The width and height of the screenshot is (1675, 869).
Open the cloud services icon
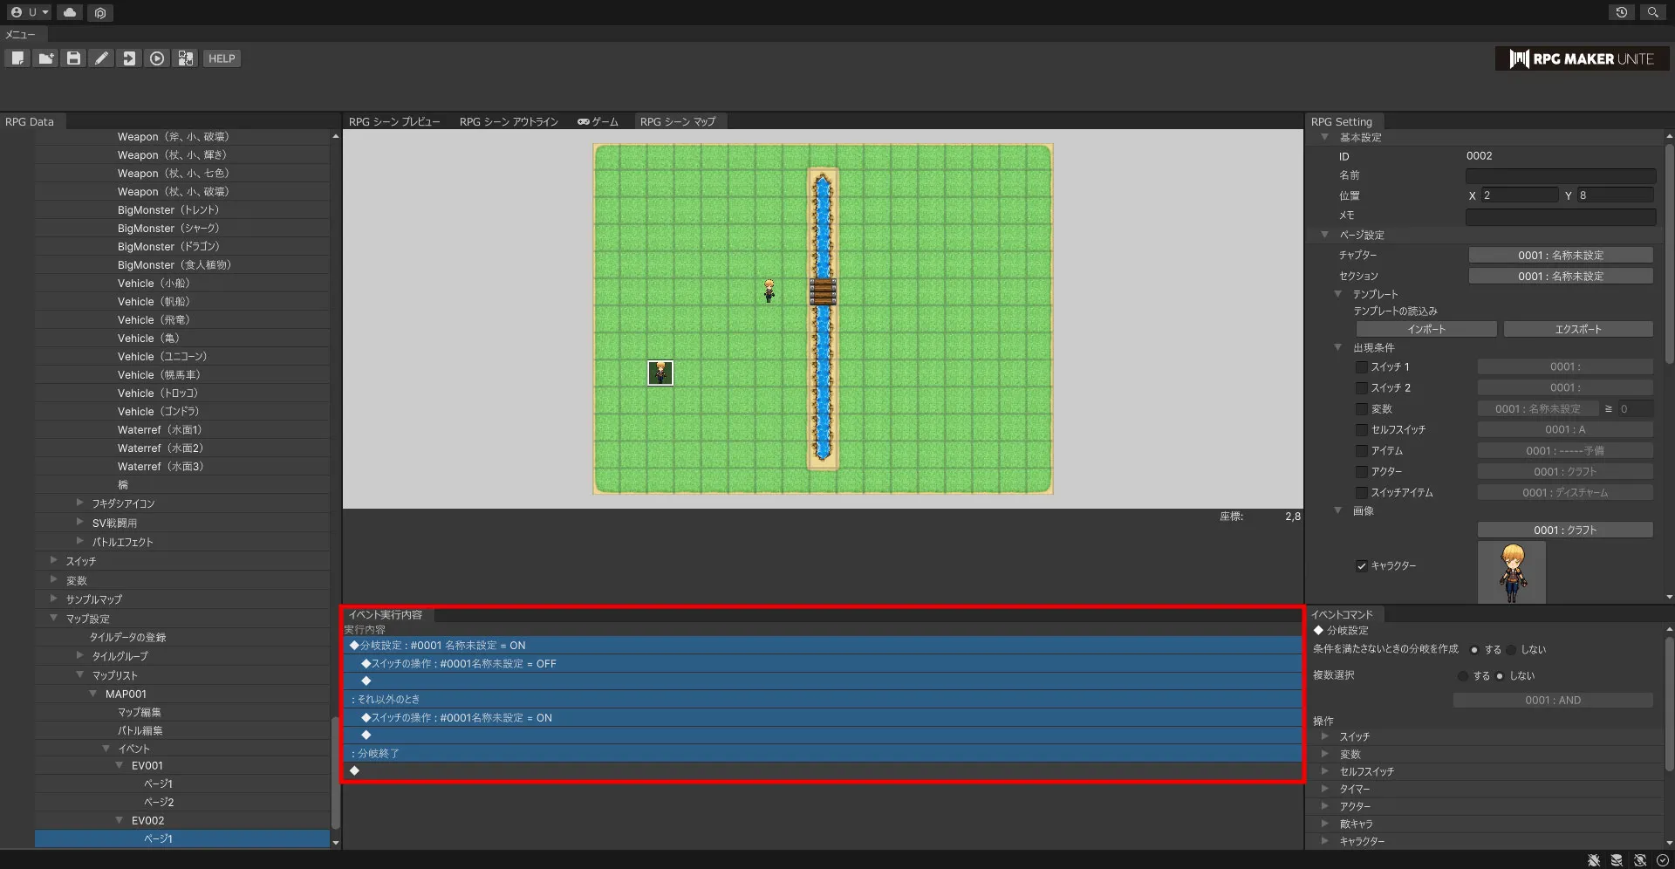70,12
